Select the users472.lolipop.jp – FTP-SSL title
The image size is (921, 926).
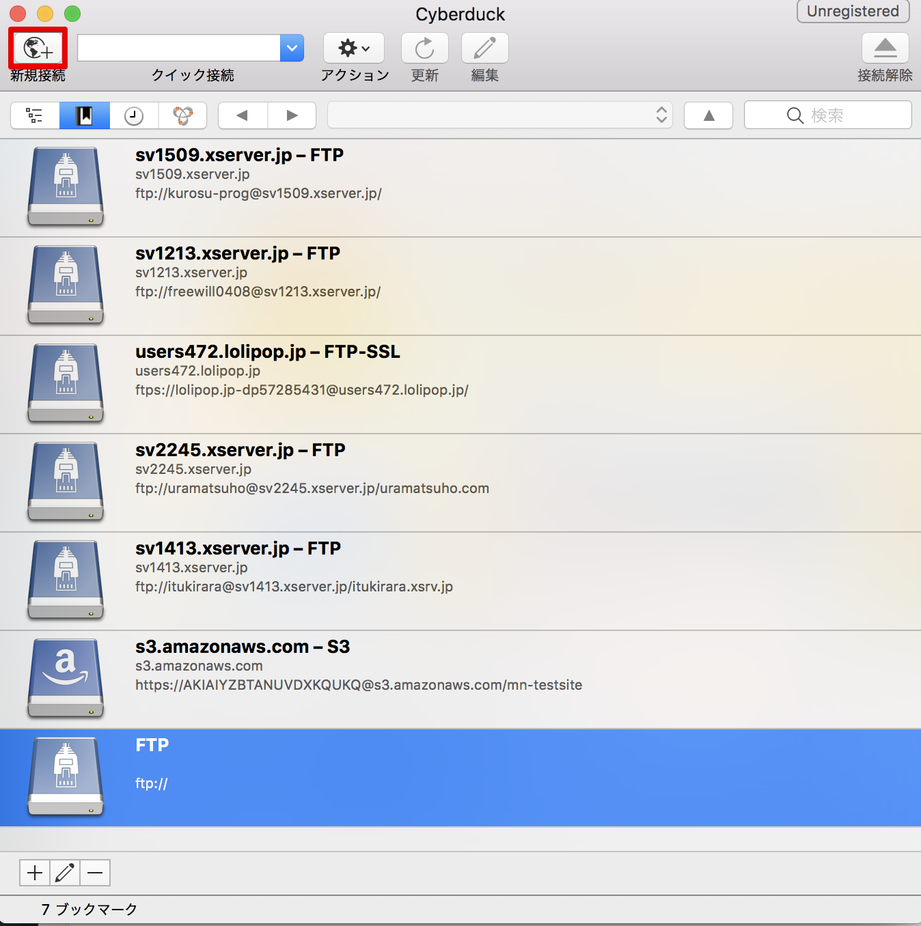pyautogui.click(x=268, y=352)
